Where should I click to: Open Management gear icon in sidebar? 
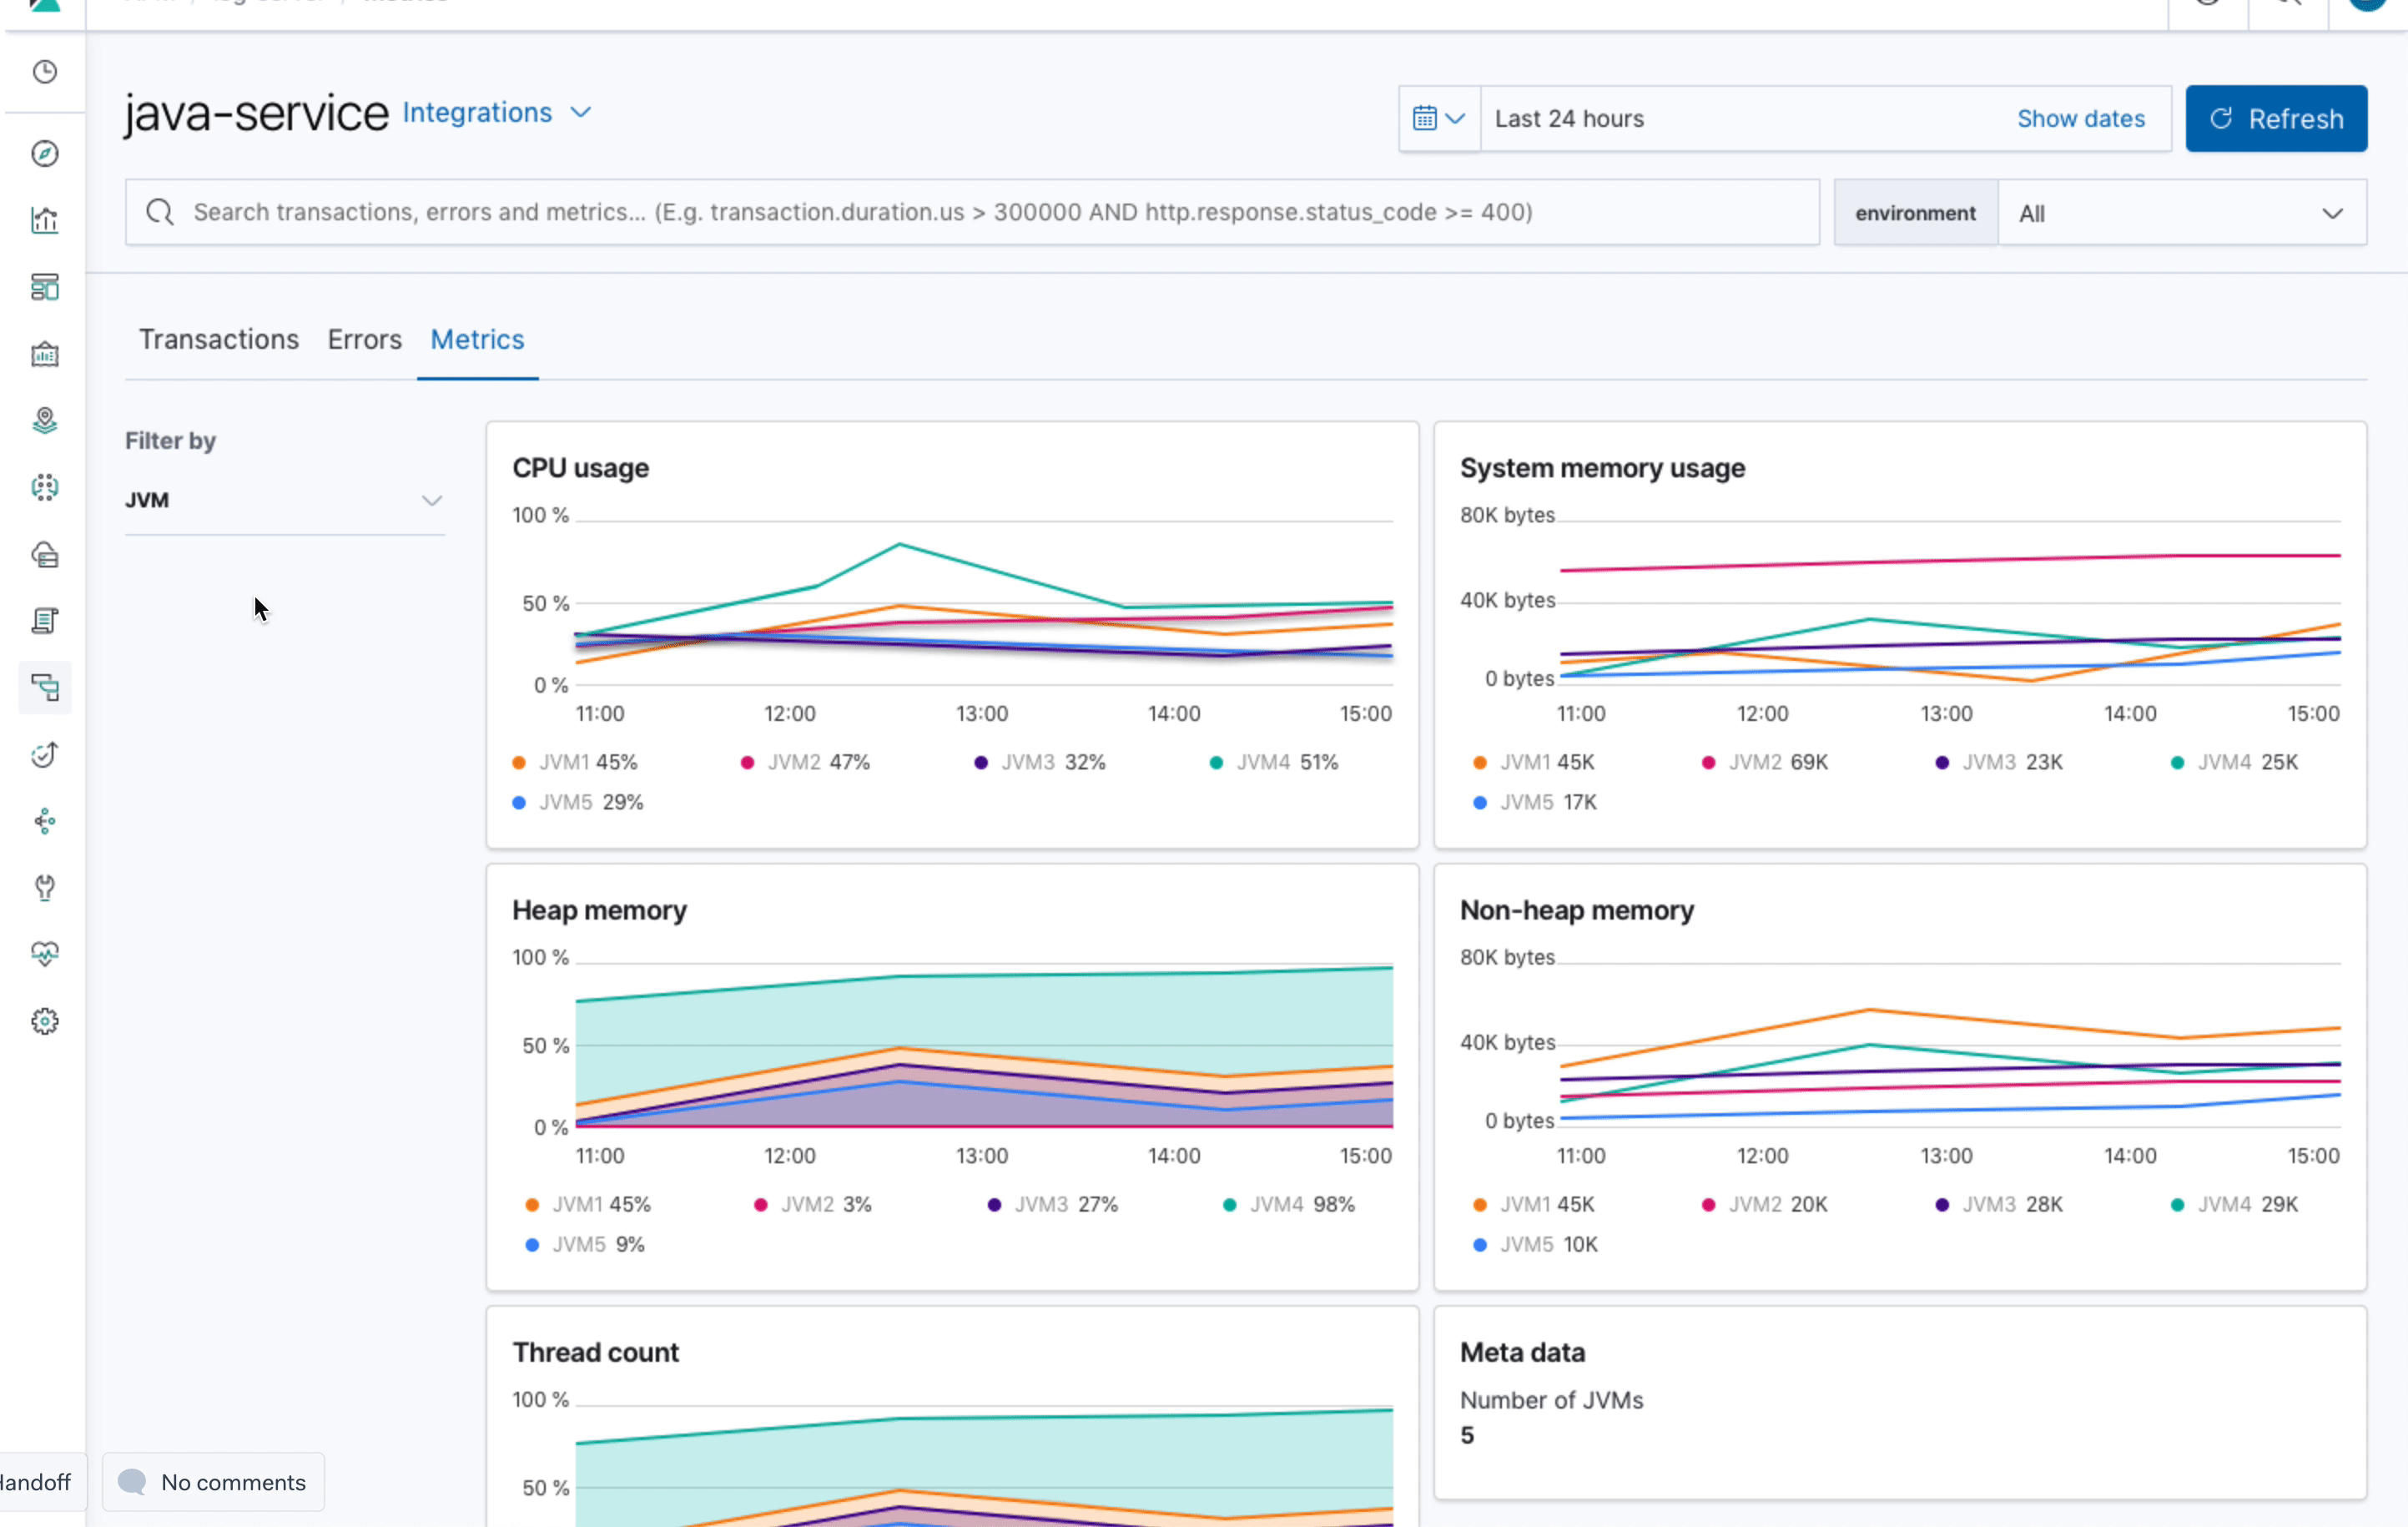click(45, 1021)
